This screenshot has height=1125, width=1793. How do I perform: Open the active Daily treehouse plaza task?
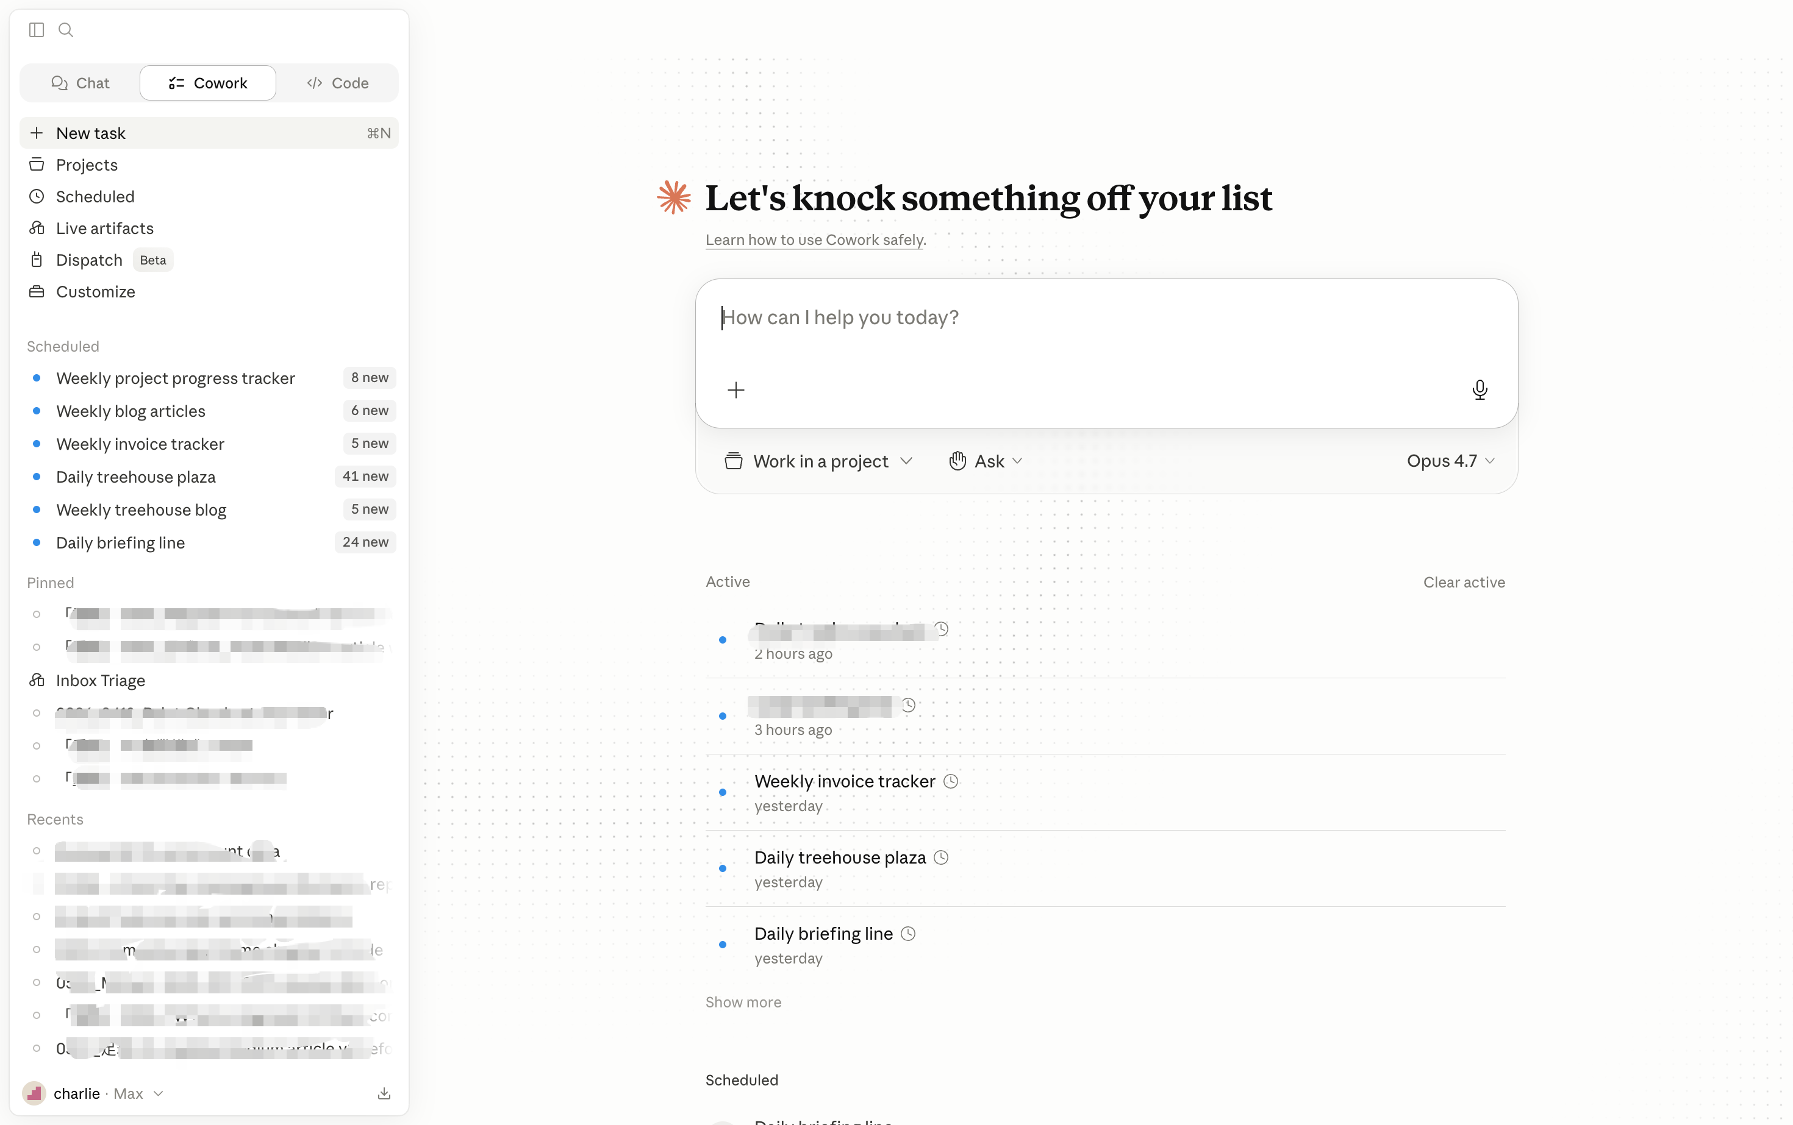[1106, 868]
